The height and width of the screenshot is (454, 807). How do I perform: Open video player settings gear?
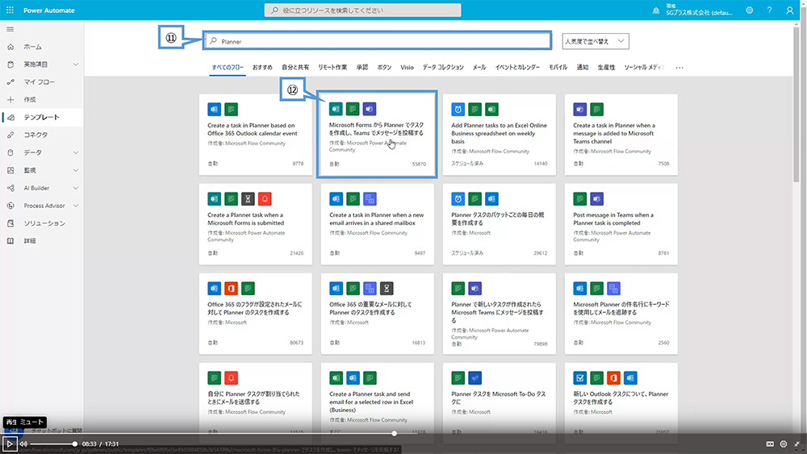[x=784, y=444]
